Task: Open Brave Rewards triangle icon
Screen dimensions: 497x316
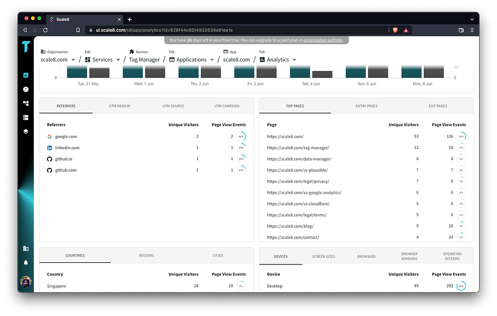Action: [406, 30]
